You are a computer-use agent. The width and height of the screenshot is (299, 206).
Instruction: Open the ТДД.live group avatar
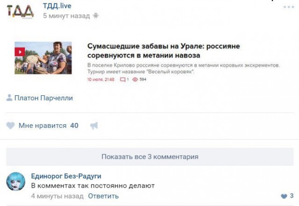coord(21,12)
